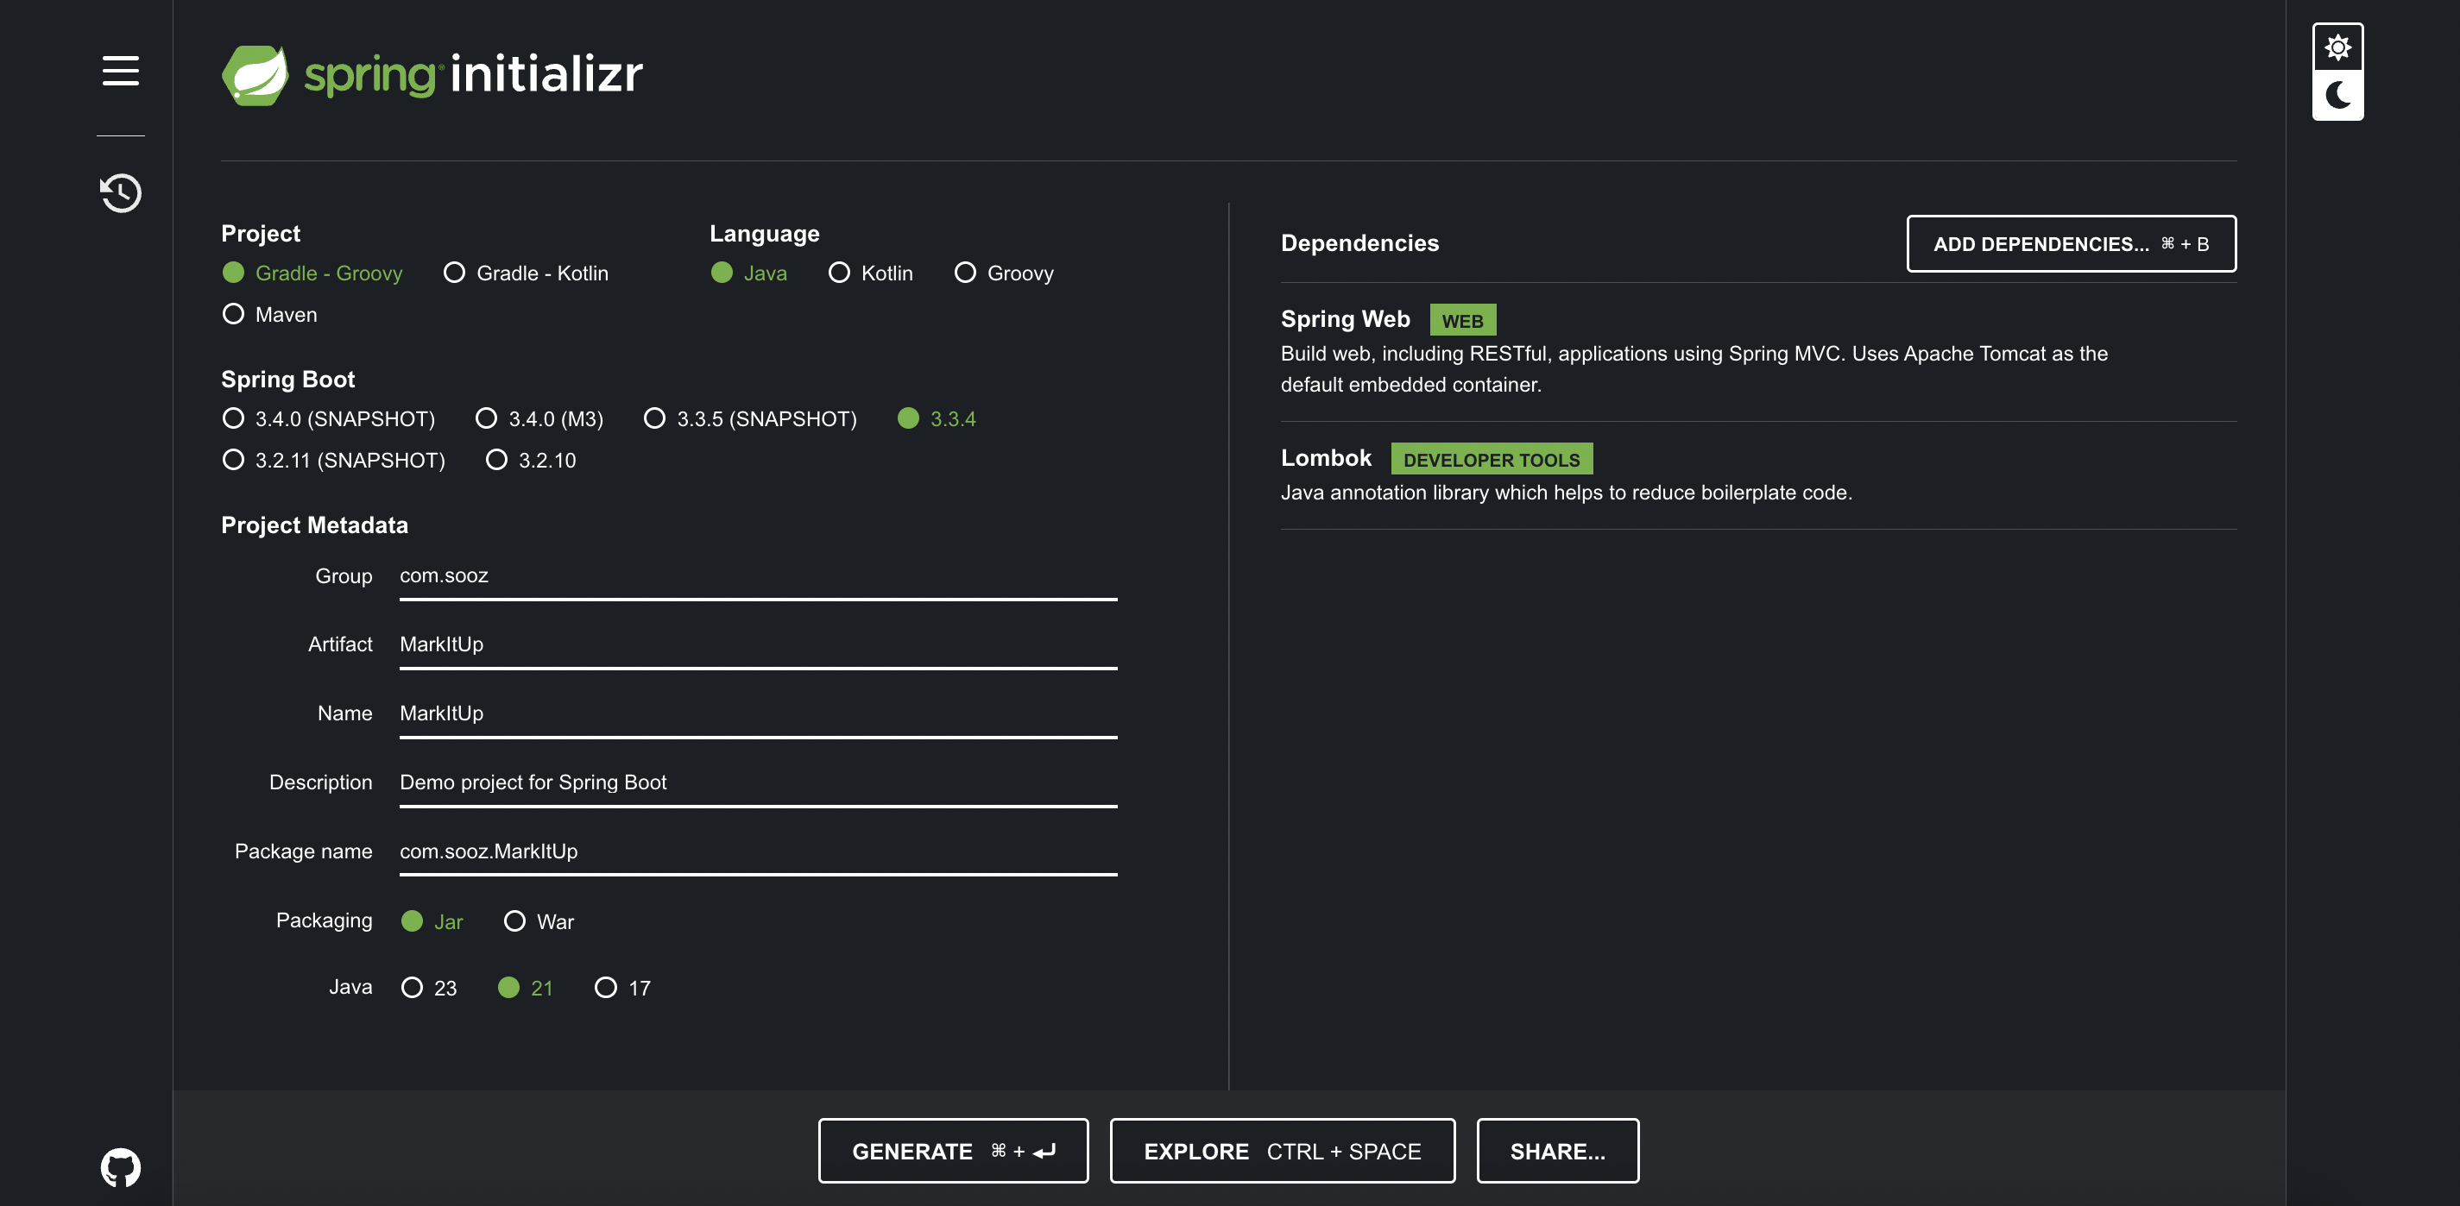Viewport: 2460px width, 1206px height.
Task: Pick Java version 21
Action: (x=526, y=988)
